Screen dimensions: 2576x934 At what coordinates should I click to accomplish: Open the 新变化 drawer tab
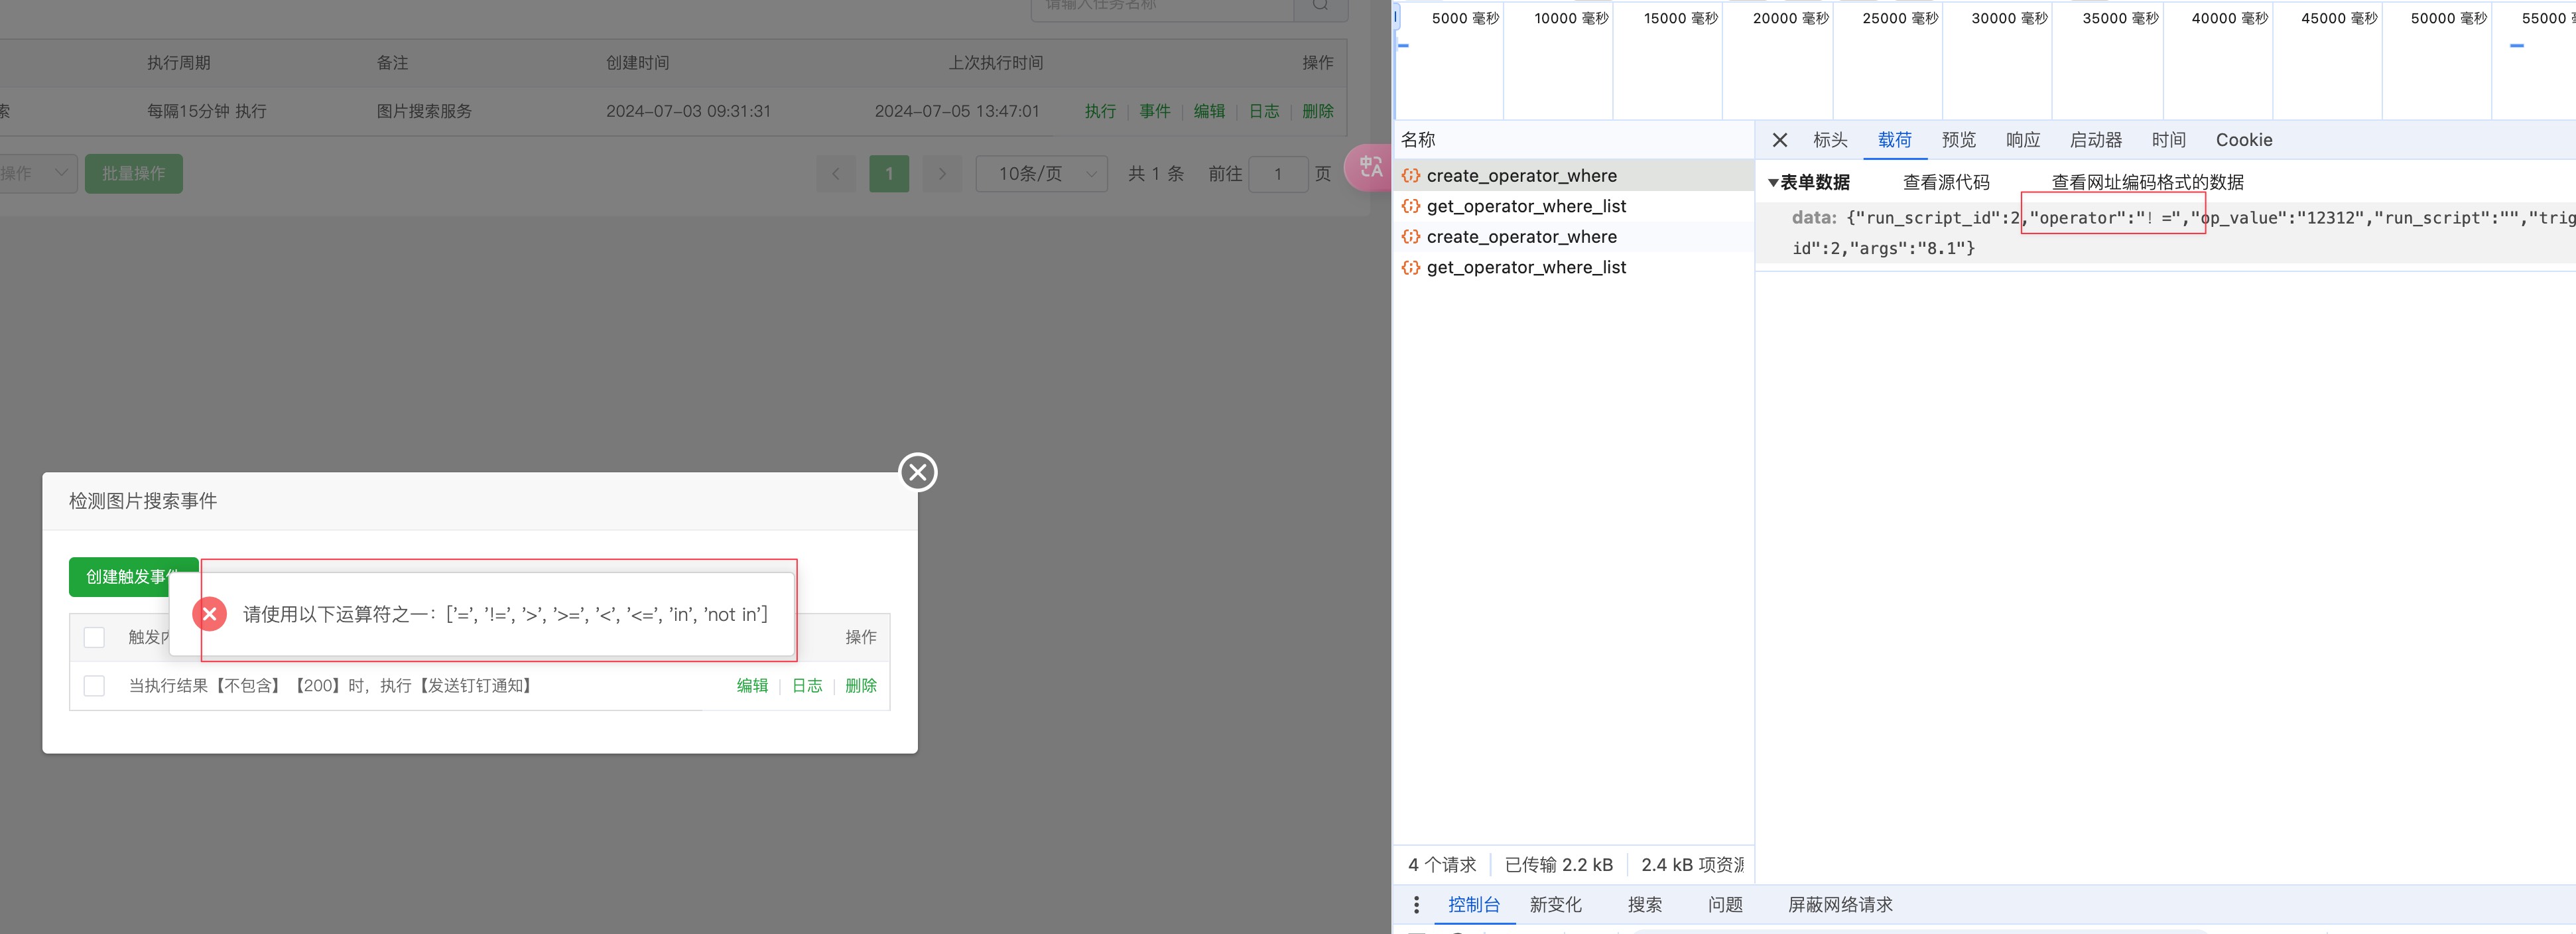[x=1555, y=905]
